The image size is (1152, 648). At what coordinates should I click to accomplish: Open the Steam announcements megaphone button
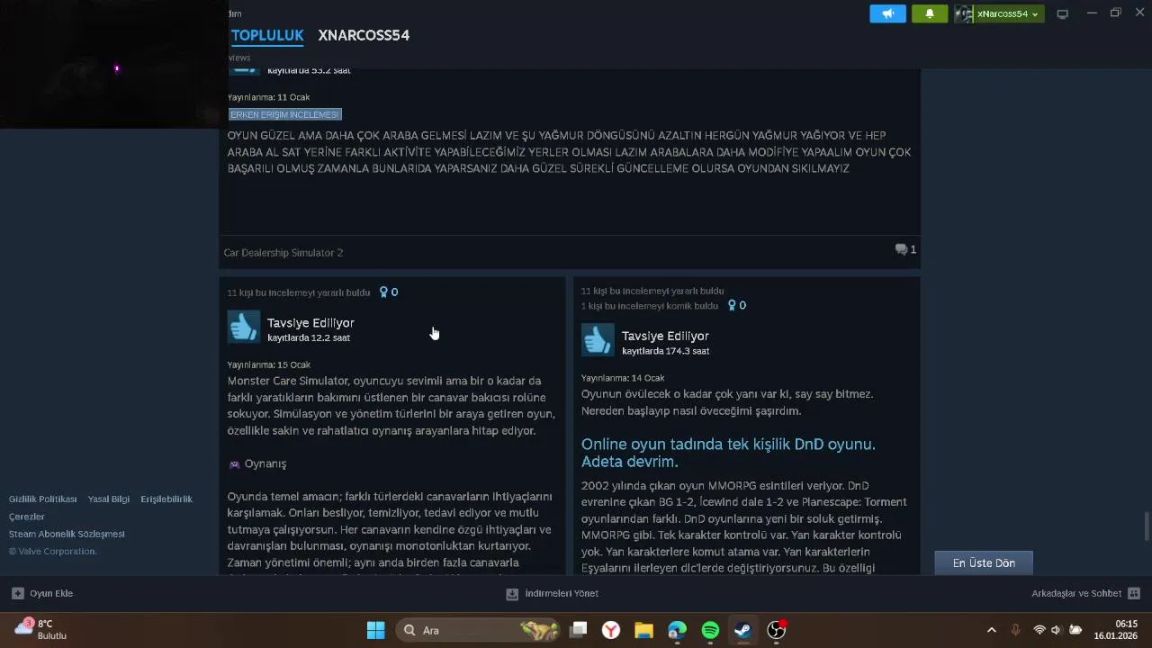887,13
